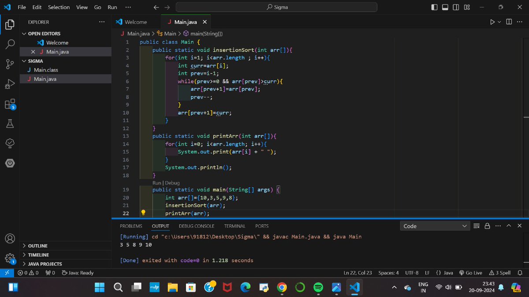Open the View menu
Viewport: 529px width, 297px height.
click(x=82, y=7)
